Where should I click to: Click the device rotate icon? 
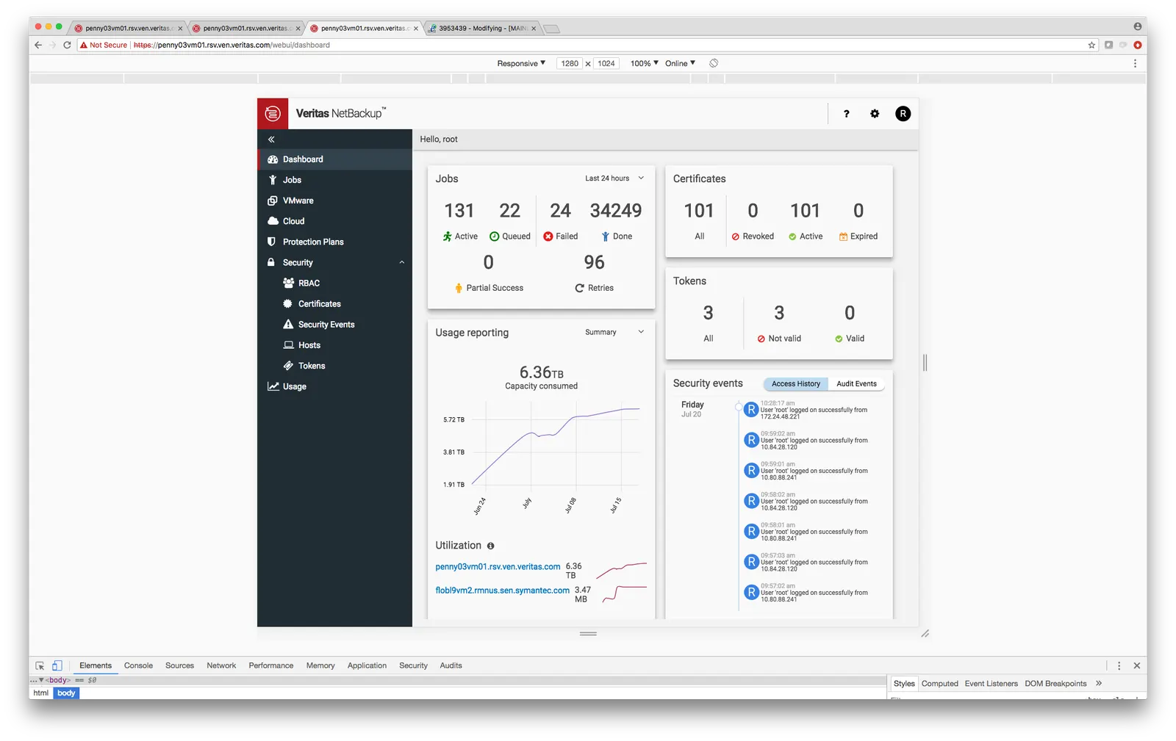point(714,63)
